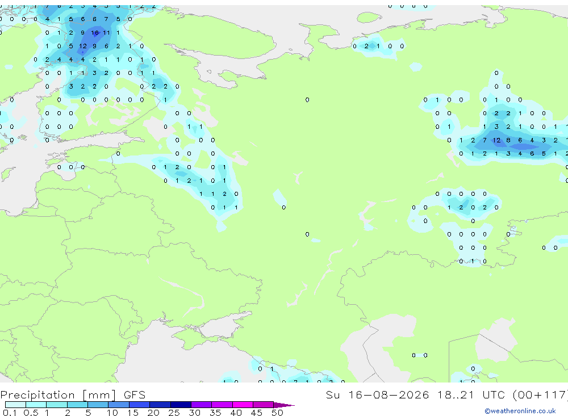Image resolution: width=568 pixels, height=416 pixels.
Task: Click the '45' legend scale label
Action: coord(257,413)
